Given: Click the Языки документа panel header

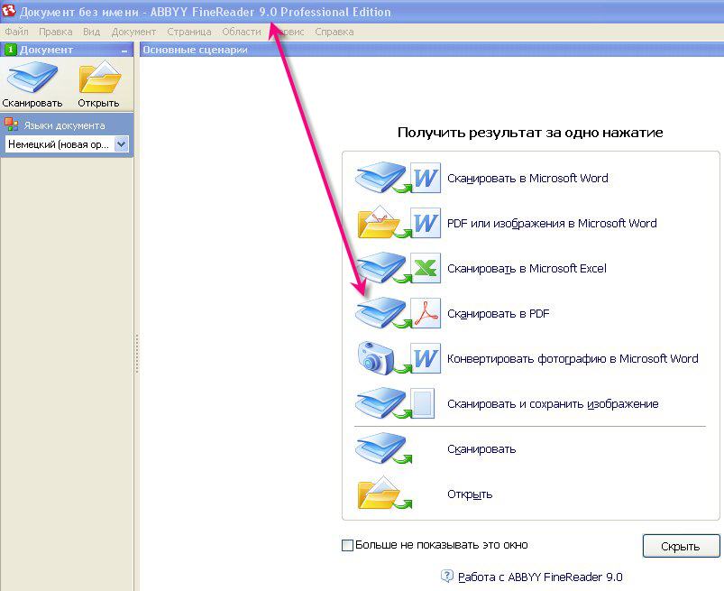Looking at the screenshot, I should click(67, 125).
